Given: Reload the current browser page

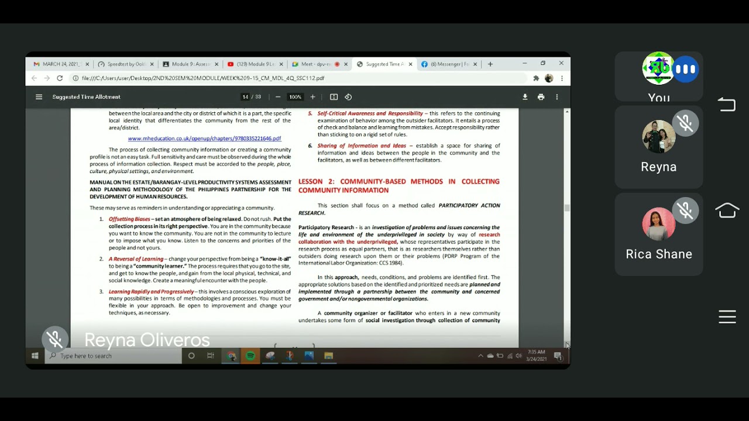Looking at the screenshot, I should 60,78.
